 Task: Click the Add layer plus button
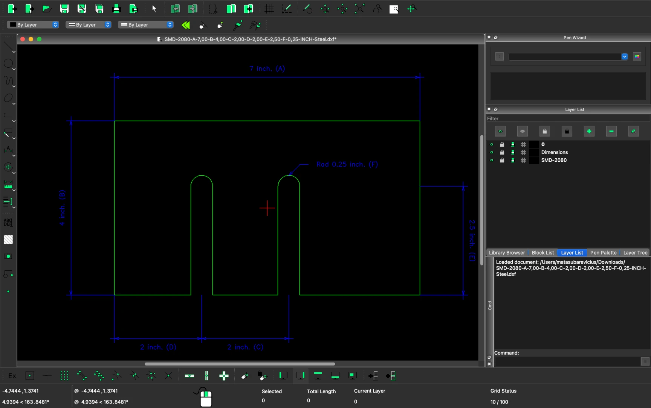pyautogui.click(x=589, y=131)
